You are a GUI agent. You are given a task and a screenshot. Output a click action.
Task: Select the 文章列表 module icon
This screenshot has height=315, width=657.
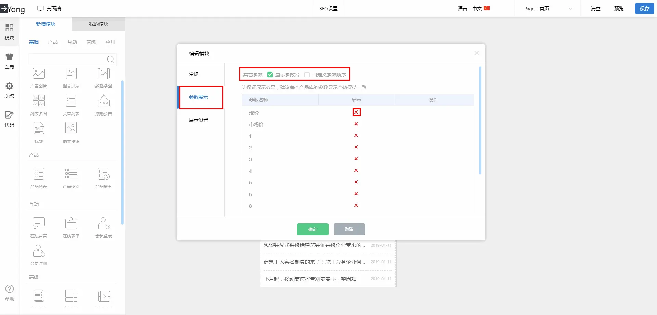pyautogui.click(x=71, y=101)
